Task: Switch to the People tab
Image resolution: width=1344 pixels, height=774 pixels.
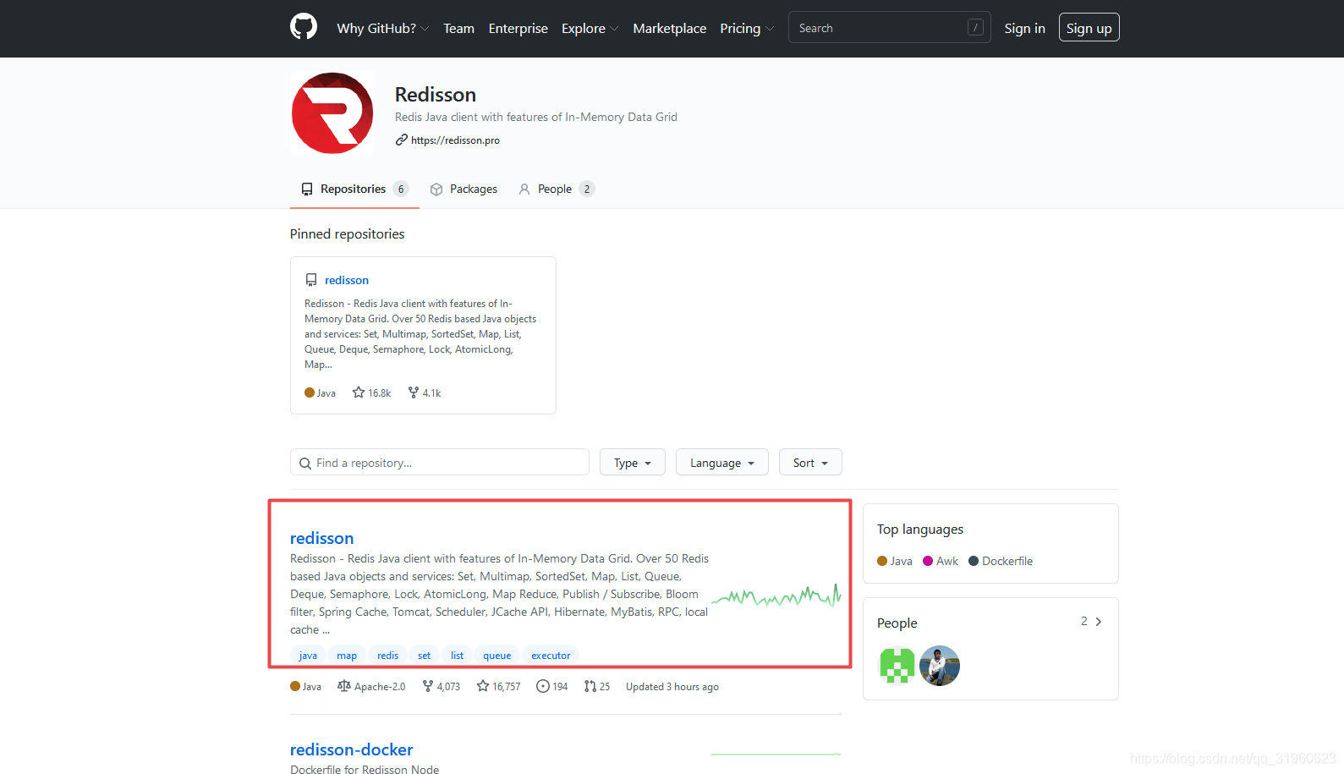Action: (x=557, y=189)
